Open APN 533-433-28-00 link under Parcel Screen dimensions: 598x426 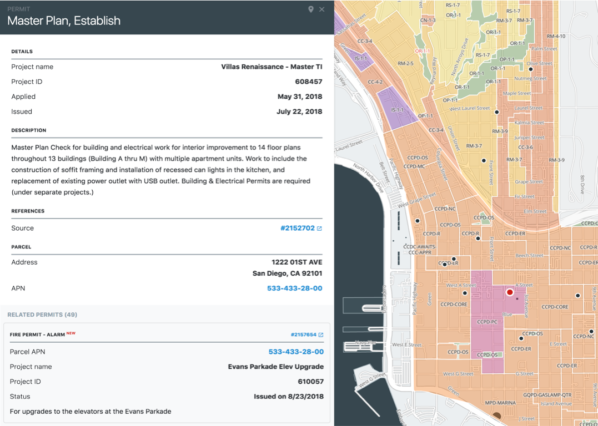(x=294, y=288)
